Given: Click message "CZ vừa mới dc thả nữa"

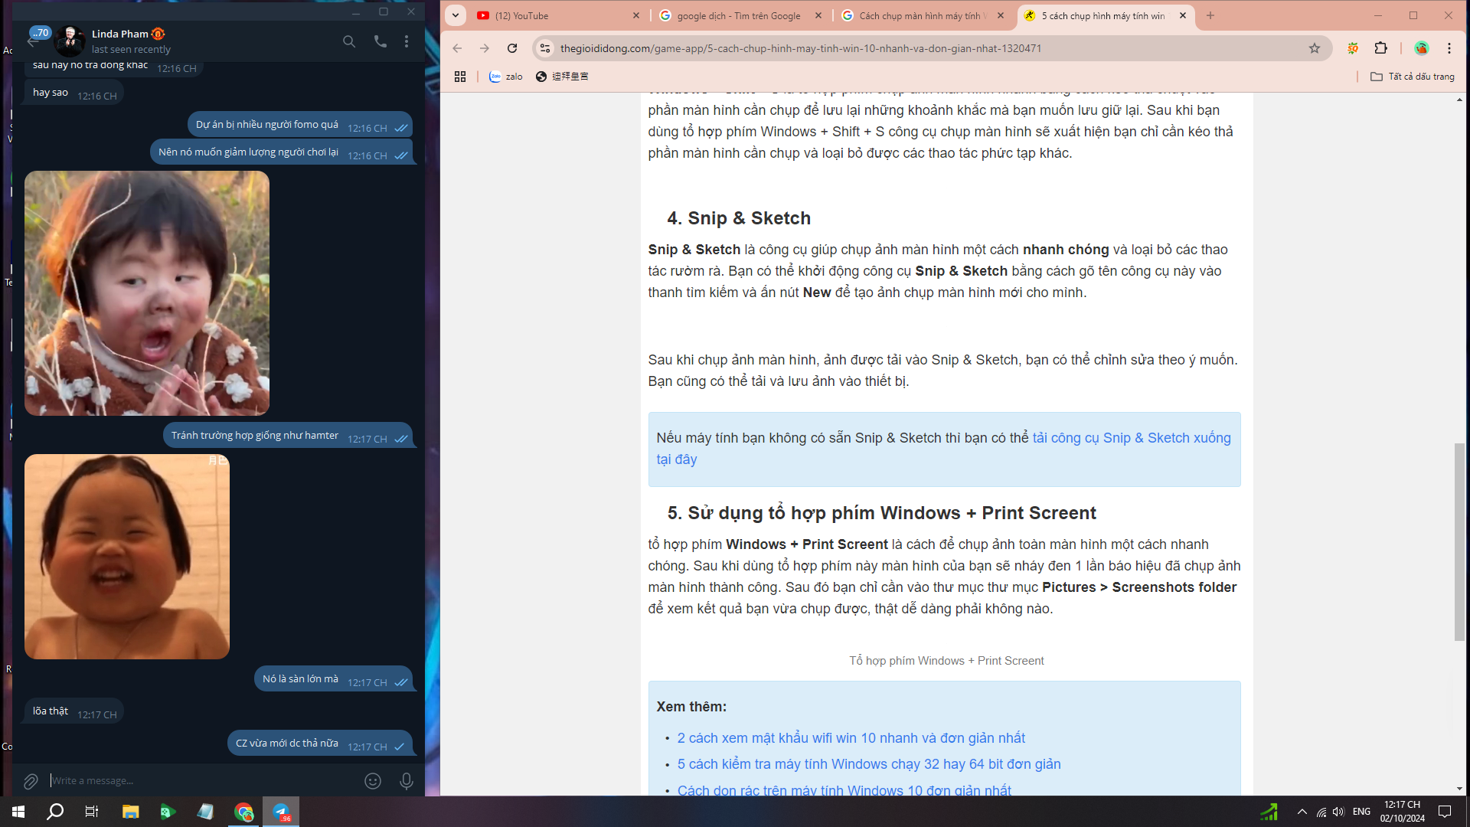Looking at the screenshot, I should click(x=286, y=744).
